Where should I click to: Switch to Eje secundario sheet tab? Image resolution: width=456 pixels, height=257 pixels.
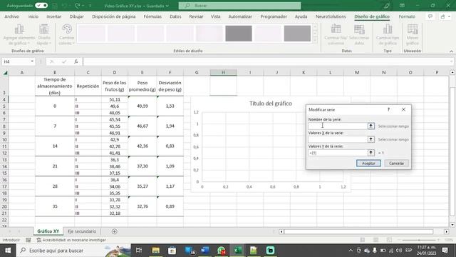pos(82,231)
